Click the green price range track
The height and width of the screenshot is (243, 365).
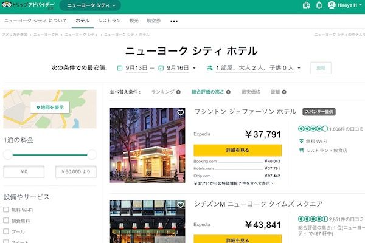[50, 155]
